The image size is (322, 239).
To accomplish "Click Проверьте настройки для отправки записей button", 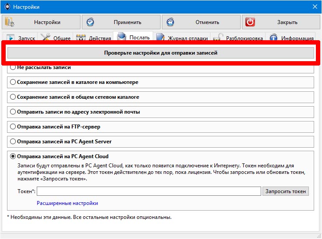I will (x=161, y=53).
